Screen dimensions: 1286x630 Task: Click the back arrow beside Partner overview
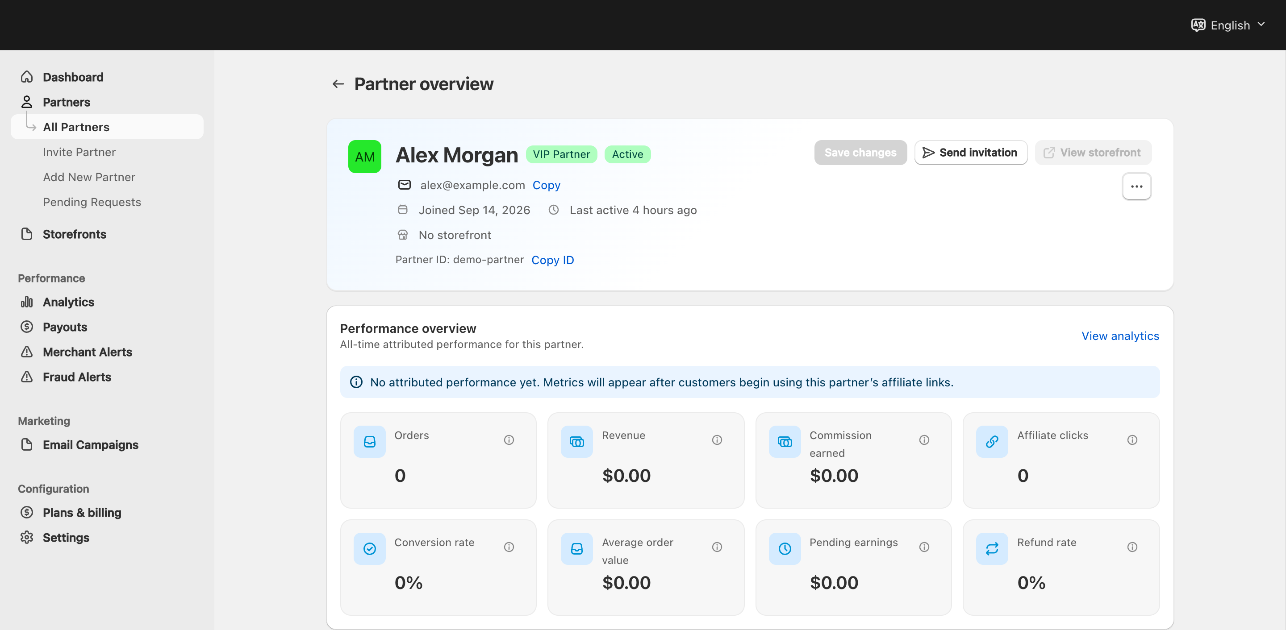pos(338,84)
